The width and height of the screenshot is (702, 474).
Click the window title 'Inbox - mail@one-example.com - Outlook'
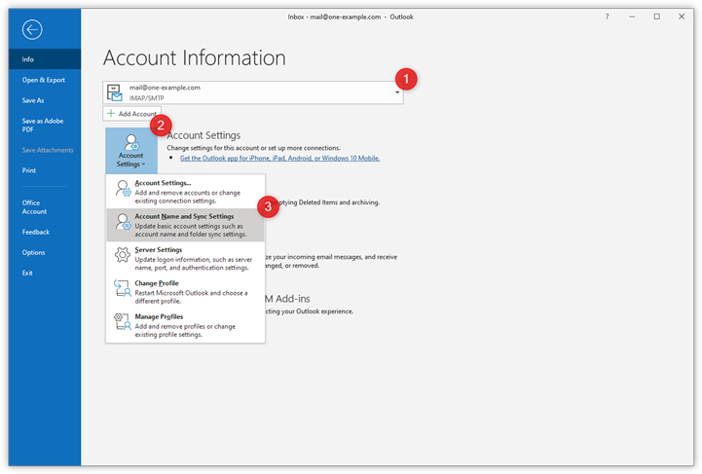351,17
